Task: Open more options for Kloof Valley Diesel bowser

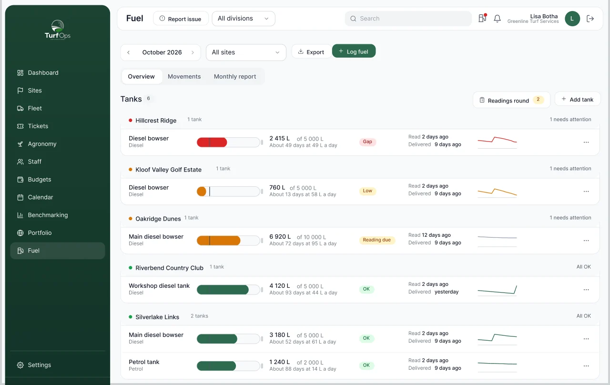Action: pos(586,191)
